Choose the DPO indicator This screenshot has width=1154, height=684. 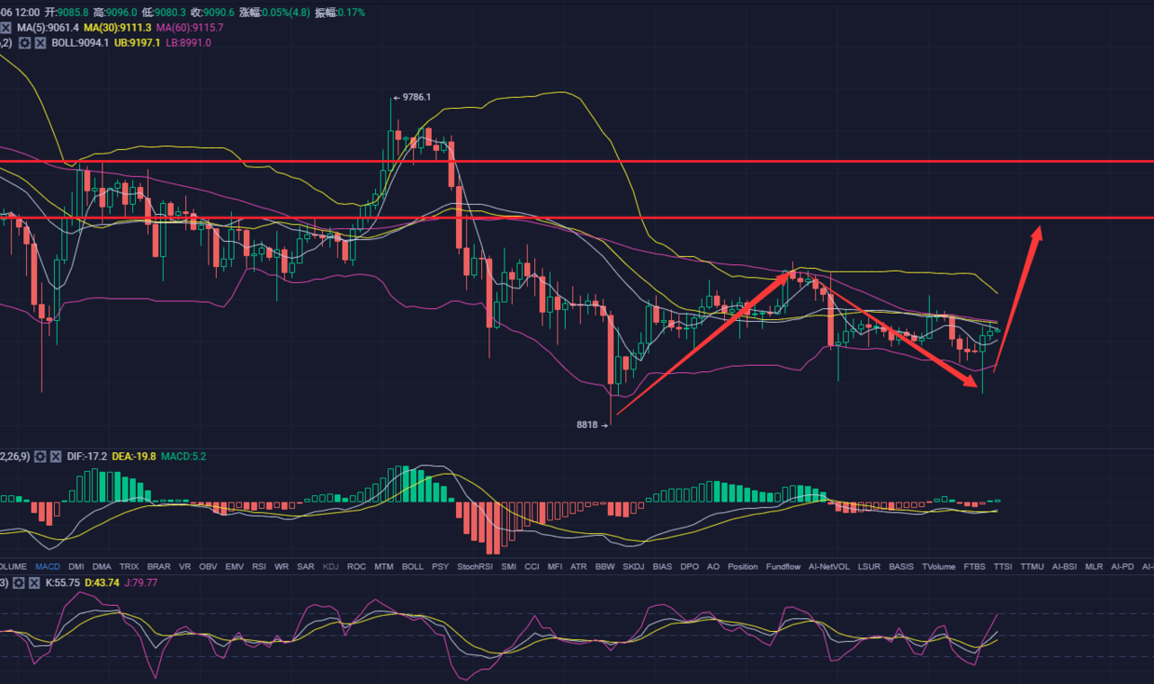coord(690,566)
